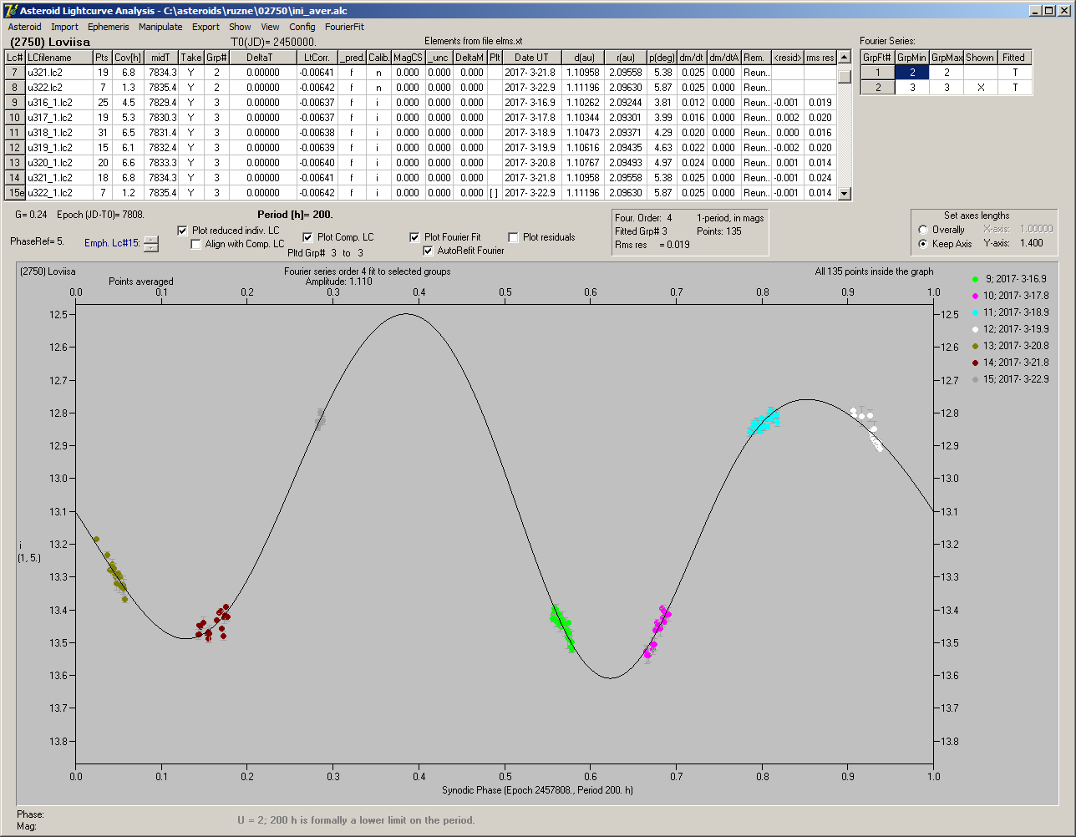Click the MagCS column header

(x=408, y=58)
